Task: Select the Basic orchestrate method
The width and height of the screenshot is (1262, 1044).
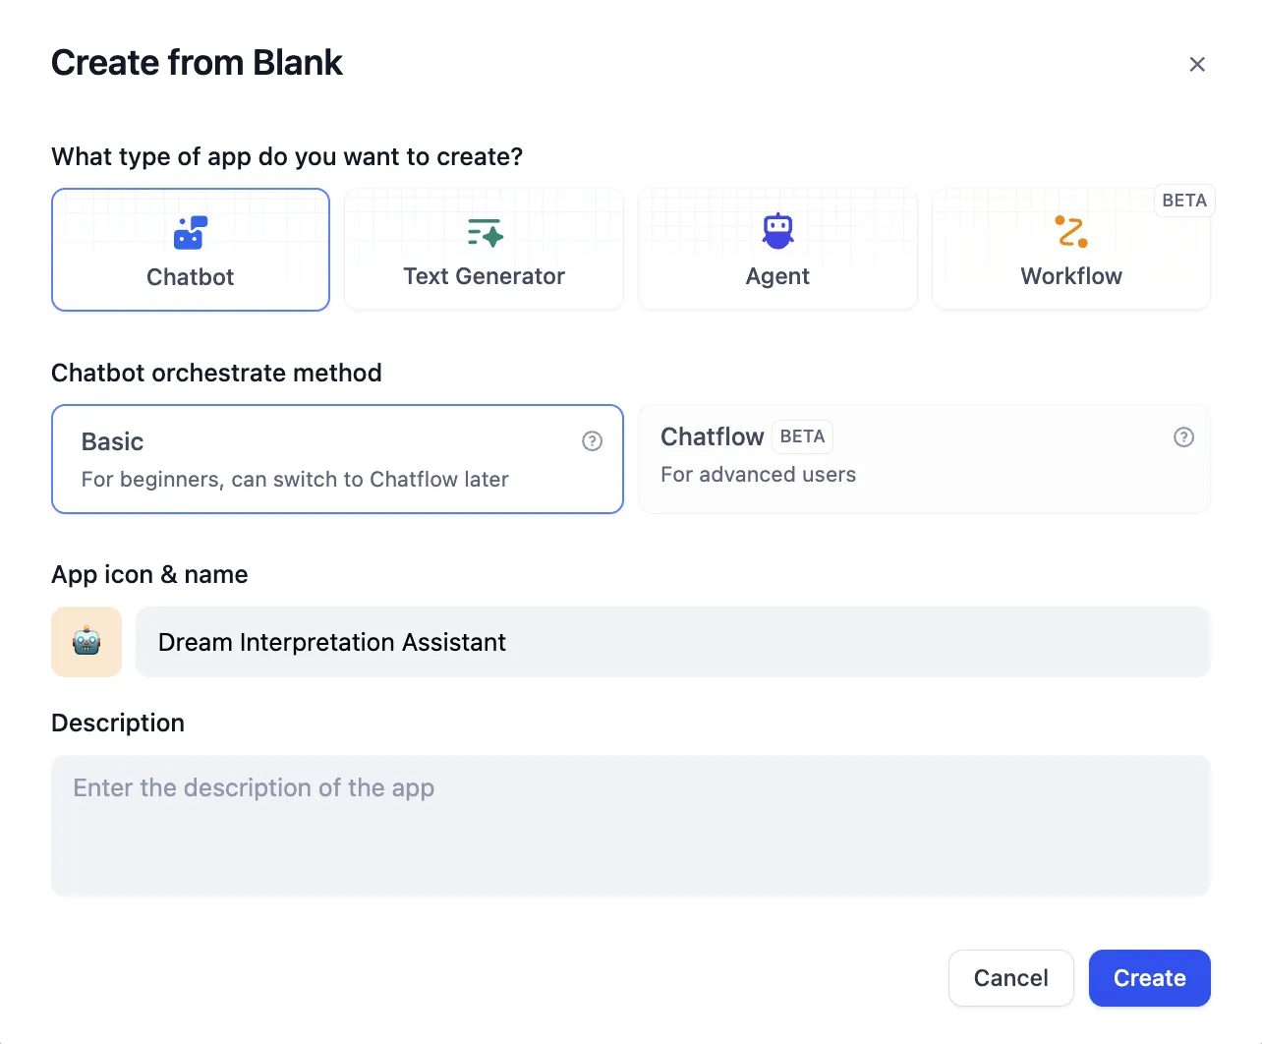Action: coord(337,459)
